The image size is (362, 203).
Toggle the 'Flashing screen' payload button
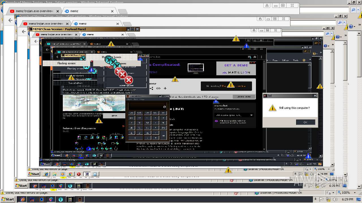[66, 63]
